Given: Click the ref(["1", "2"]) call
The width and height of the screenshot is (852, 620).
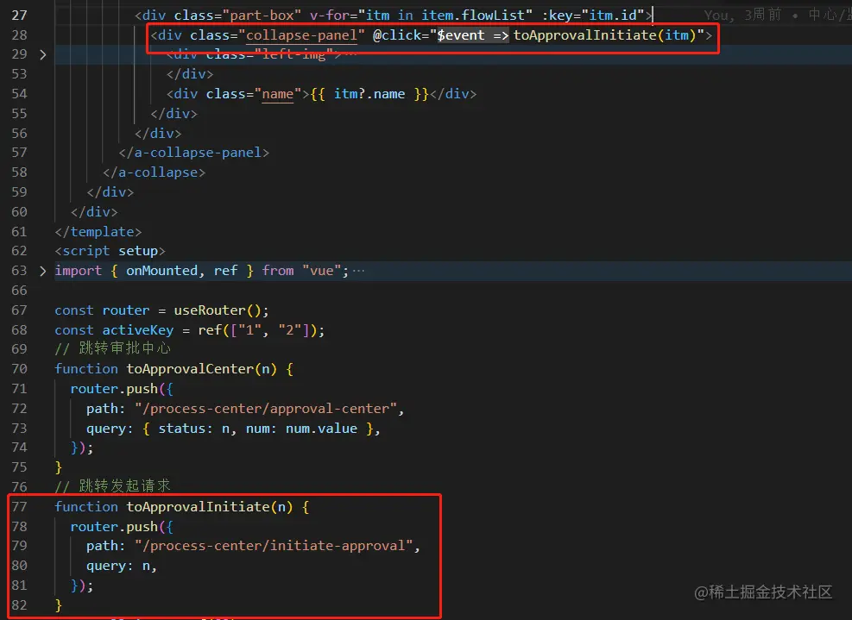Looking at the screenshot, I should point(257,330).
